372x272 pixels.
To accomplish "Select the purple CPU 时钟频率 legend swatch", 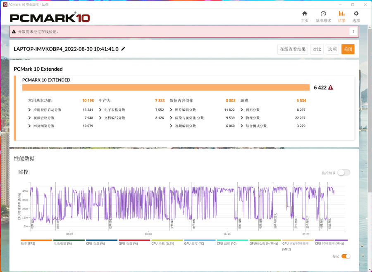I will coord(331,240).
